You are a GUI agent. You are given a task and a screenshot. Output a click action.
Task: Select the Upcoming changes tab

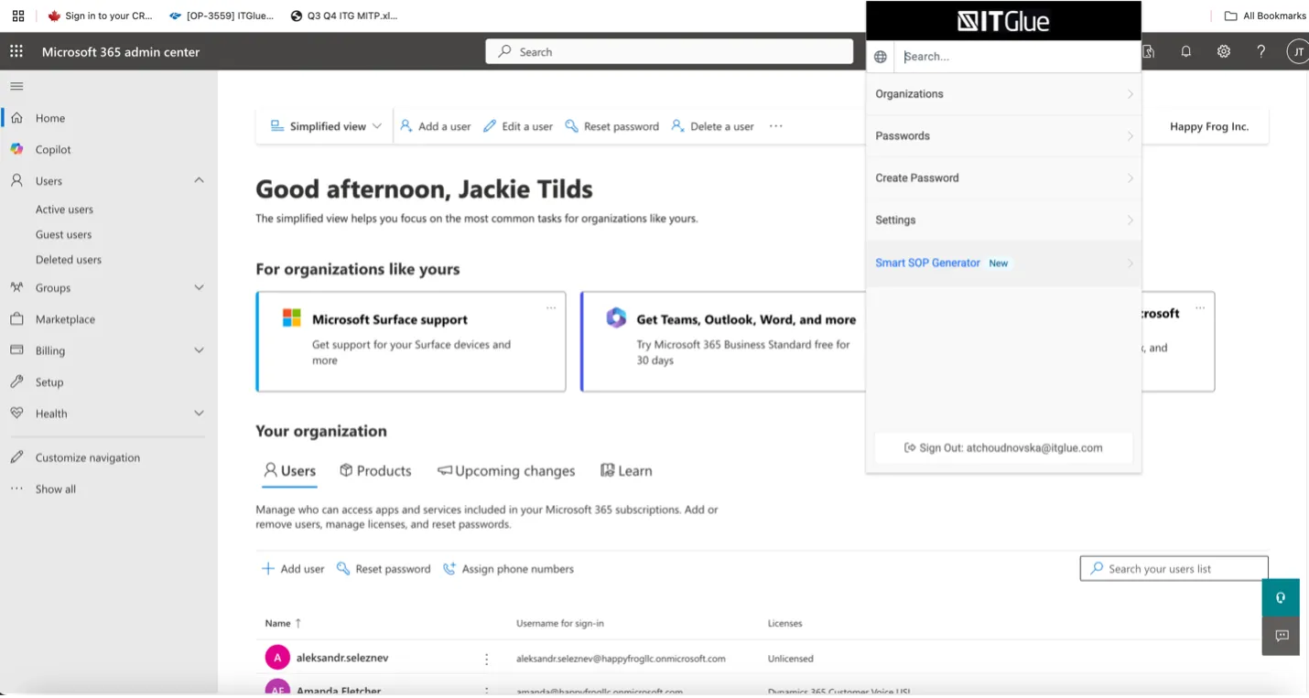[x=506, y=471]
